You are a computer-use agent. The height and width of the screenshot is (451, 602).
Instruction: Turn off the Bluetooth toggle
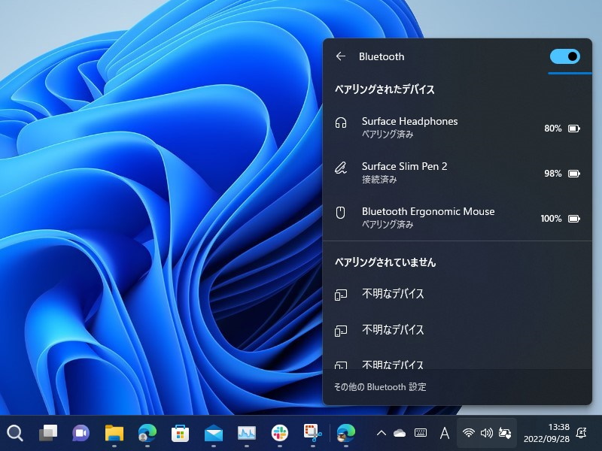(x=565, y=56)
